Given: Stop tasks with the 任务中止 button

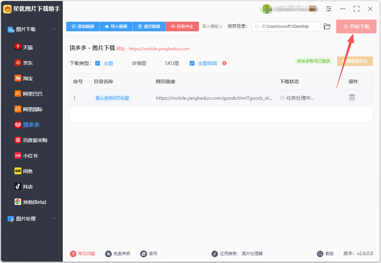Looking at the screenshot, I should click(182, 26).
